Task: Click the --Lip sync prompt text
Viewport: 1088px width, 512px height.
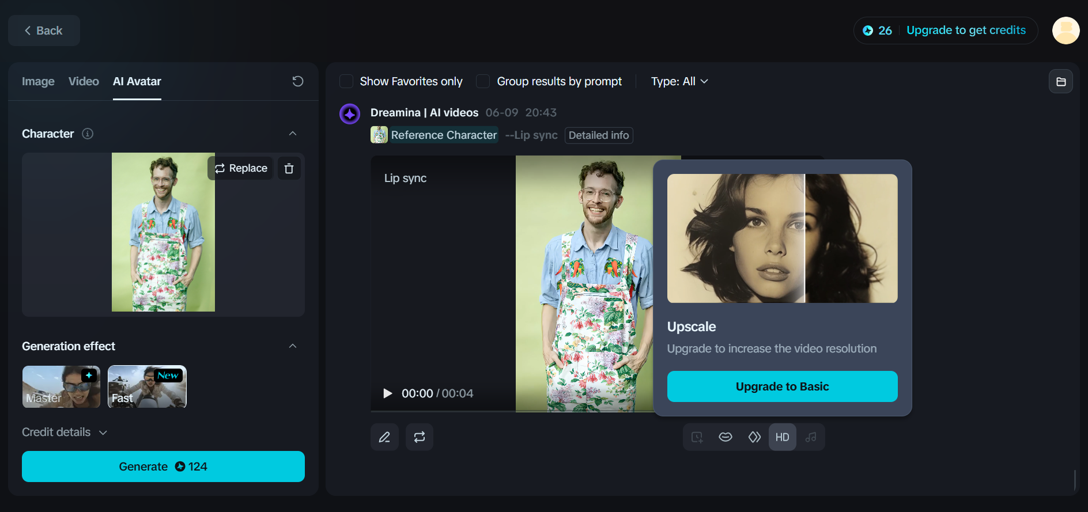Action: (x=531, y=135)
